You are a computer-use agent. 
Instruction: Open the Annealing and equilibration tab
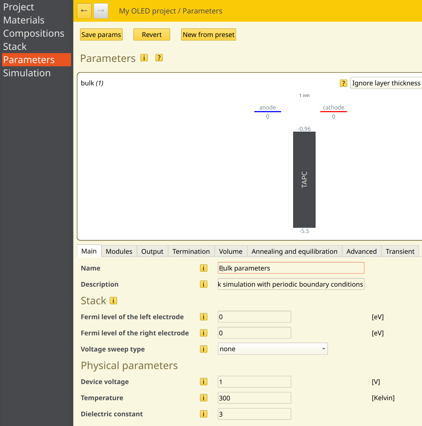pyautogui.click(x=294, y=251)
